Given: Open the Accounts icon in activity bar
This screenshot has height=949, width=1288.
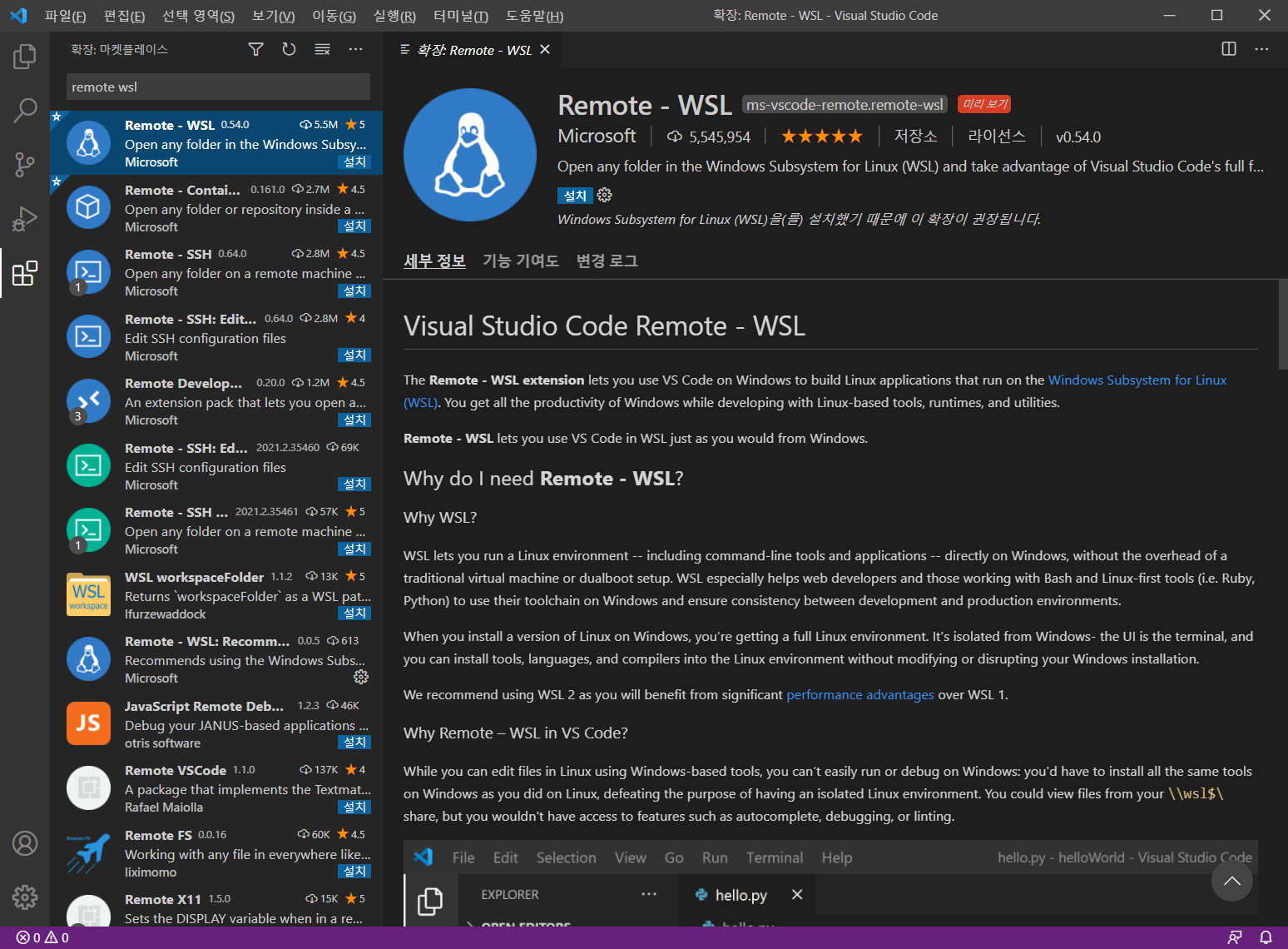Looking at the screenshot, I should [x=25, y=843].
